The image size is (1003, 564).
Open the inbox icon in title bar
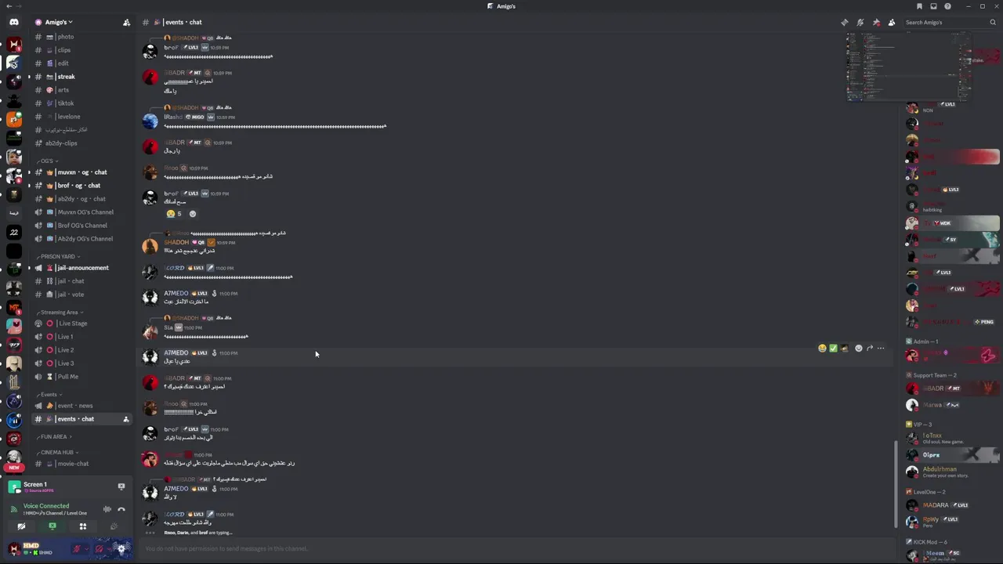[x=933, y=6]
